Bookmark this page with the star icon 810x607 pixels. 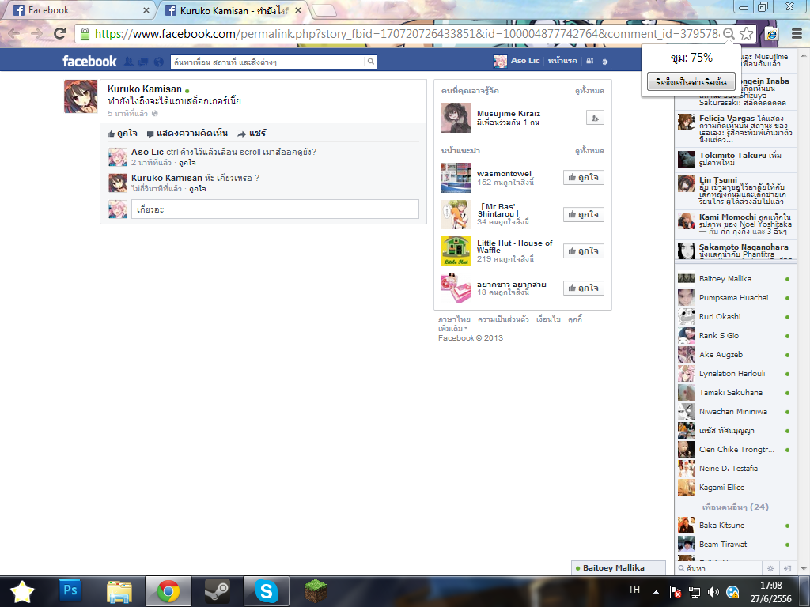click(x=747, y=33)
